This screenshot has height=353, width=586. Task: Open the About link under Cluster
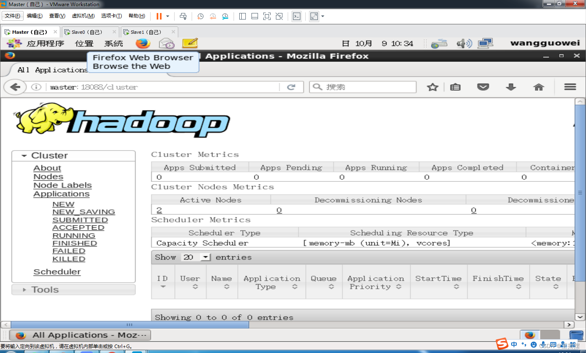(x=47, y=168)
